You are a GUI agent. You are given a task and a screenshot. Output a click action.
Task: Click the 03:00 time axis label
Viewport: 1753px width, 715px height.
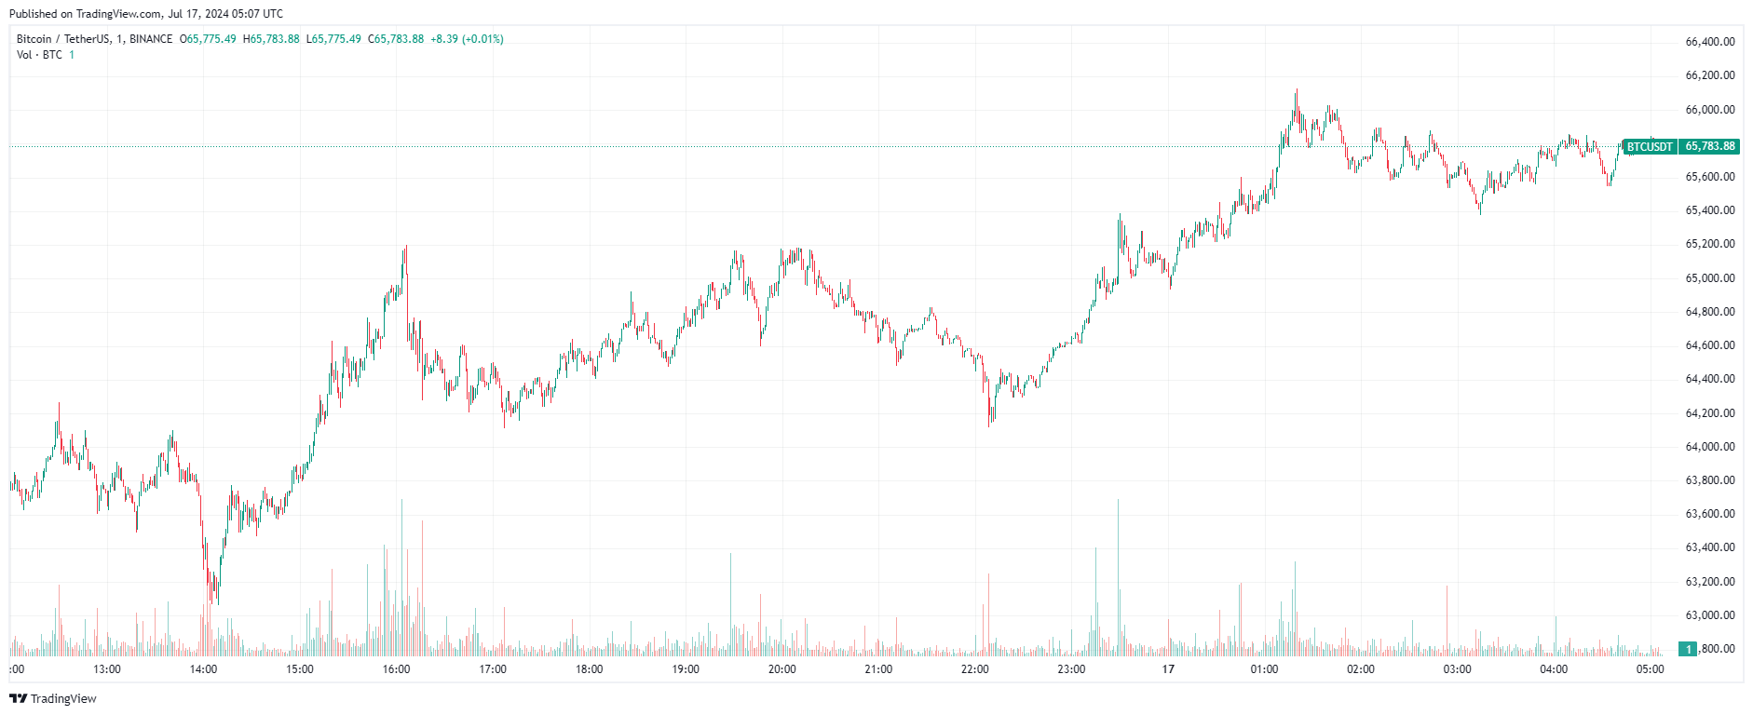click(1458, 669)
